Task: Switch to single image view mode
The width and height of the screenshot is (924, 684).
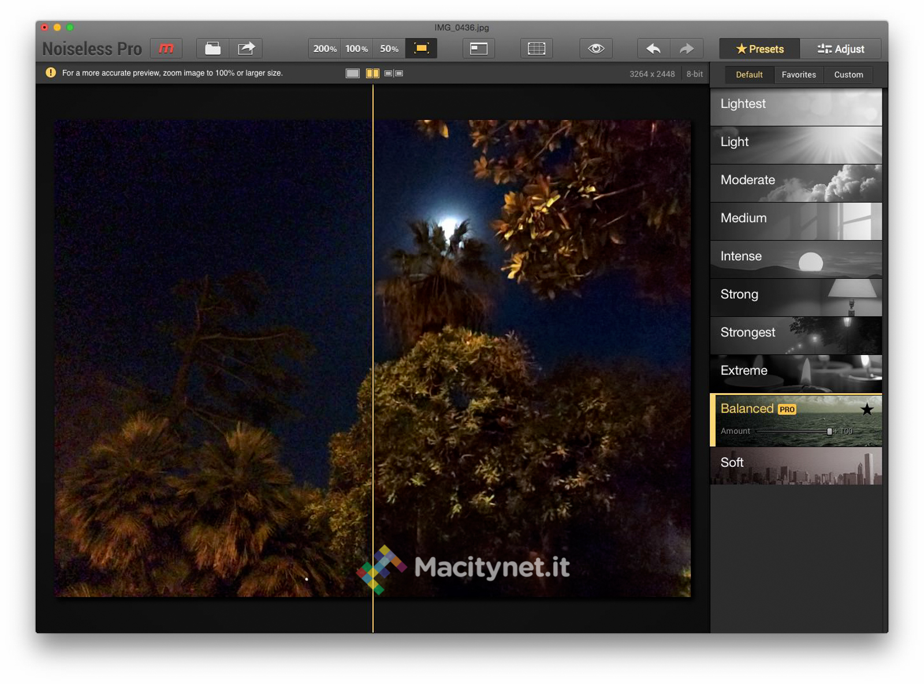Action: pyautogui.click(x=352, y=73)
